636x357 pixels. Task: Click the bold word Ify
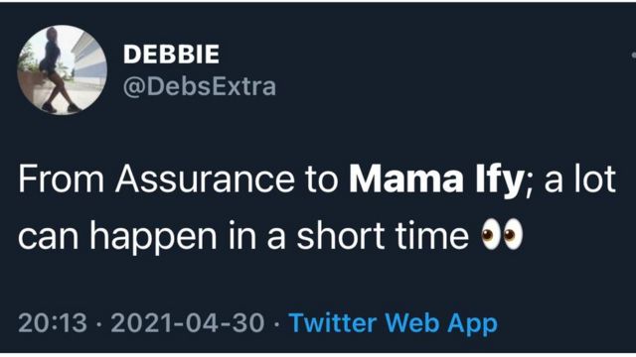(499, 180)
